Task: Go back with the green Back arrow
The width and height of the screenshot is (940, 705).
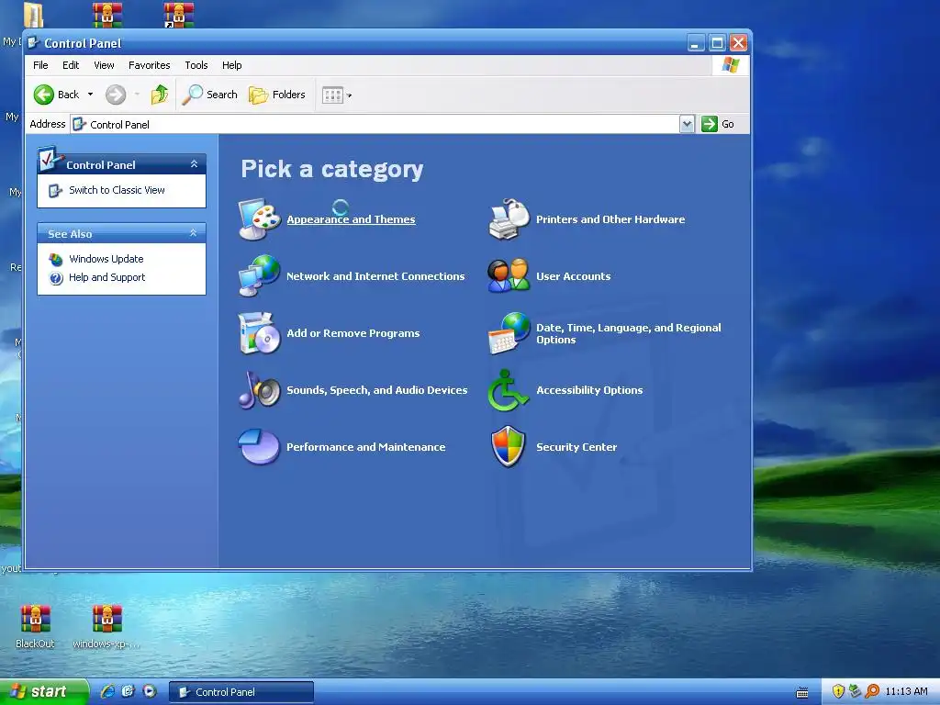Action: [44, 95]
